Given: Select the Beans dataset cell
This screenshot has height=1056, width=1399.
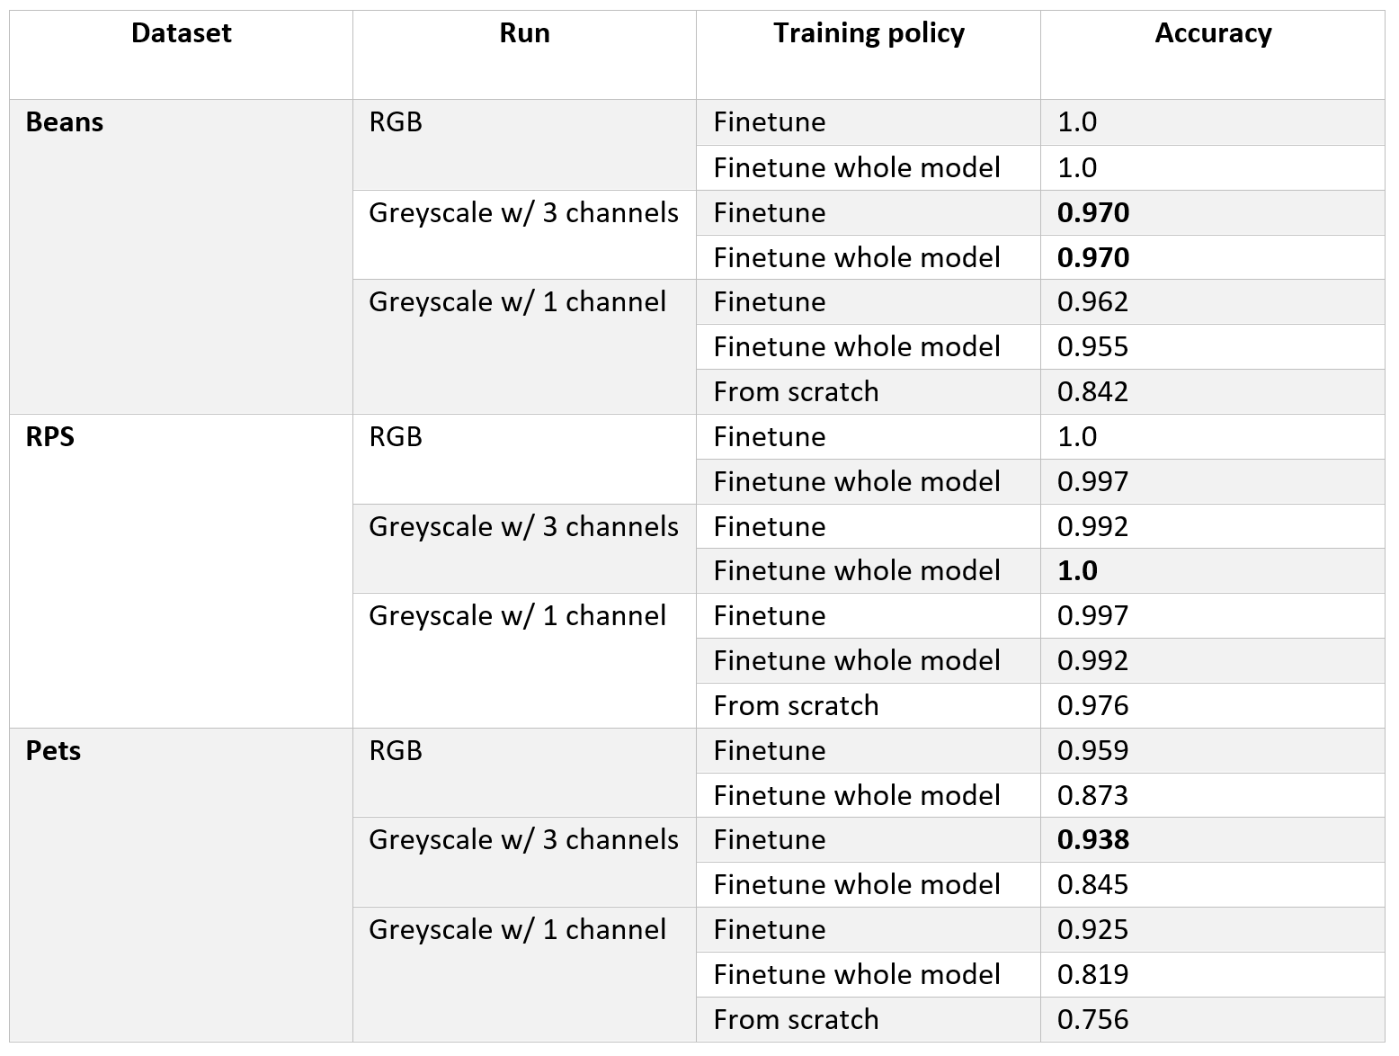Looking at the screenshot, I should (65, 122).
